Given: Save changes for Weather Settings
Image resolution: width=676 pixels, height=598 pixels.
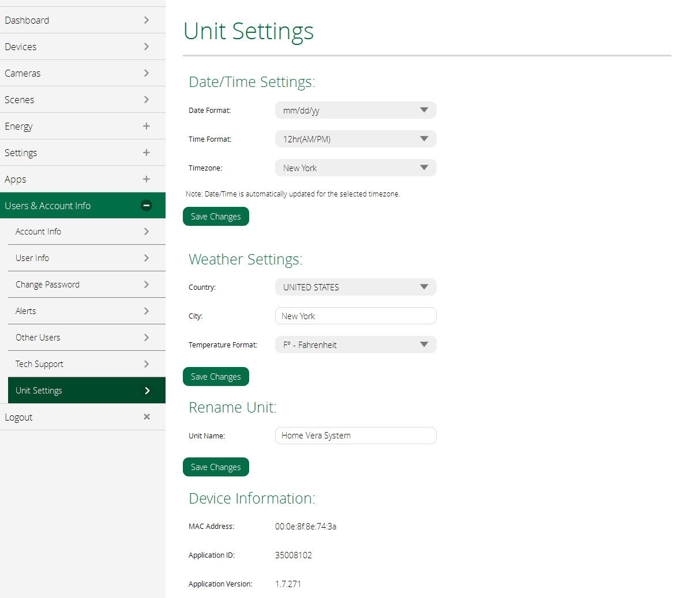Looking at the screenshot, I should pyautogui.click(x=216, y=377).
